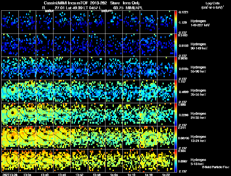Click the 'Cassini/MIMI Inca mTOF' title text

point(66,3)
